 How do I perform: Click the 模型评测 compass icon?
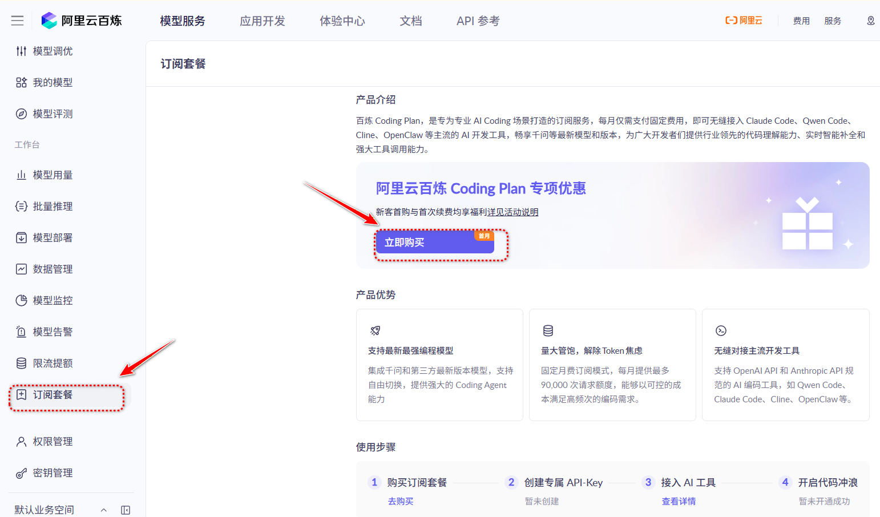tap(21, 114)
